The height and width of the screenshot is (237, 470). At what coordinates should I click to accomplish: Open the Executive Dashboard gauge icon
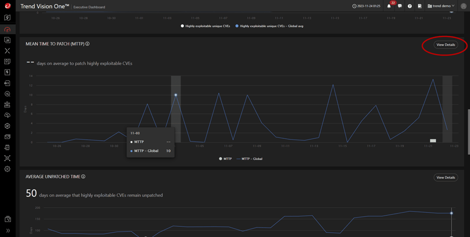[7, 29]
